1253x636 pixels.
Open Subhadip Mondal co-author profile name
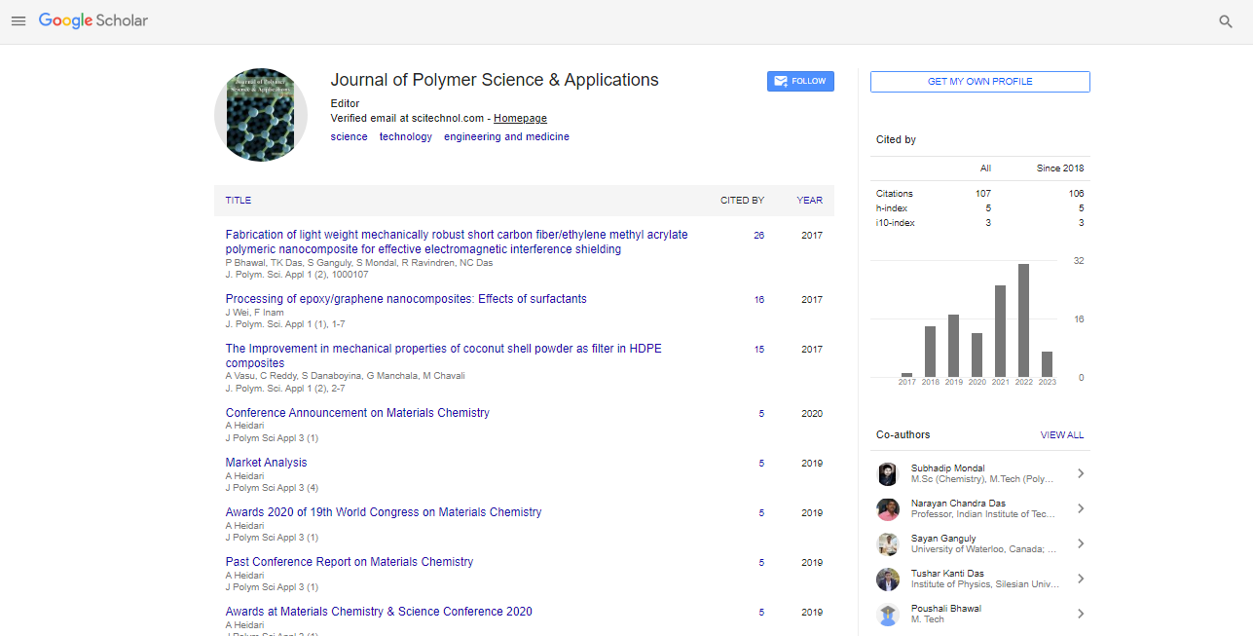click(947, 468)
